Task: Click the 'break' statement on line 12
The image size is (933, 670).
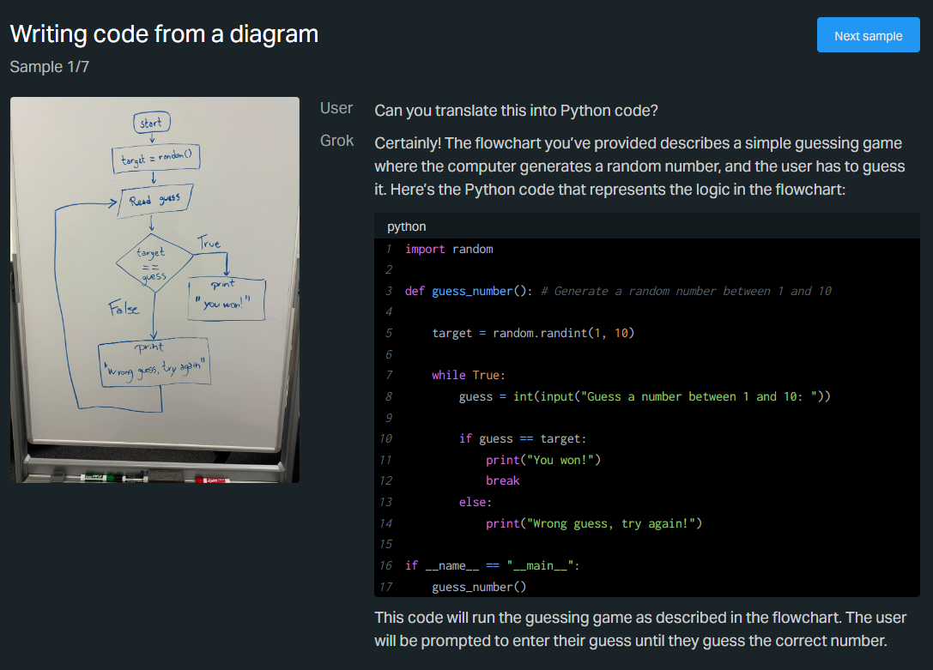Action: click(x=502, y=480)
